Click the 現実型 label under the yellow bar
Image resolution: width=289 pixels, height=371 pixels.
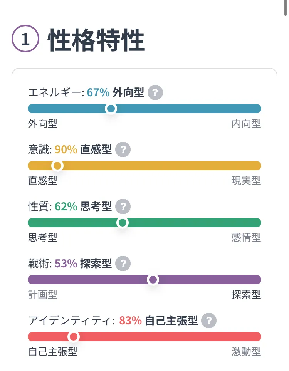tap(246, 180)
